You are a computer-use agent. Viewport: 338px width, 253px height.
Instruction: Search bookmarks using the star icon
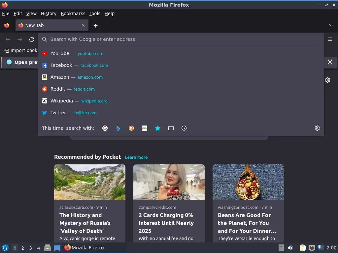(x=158, y=128)
